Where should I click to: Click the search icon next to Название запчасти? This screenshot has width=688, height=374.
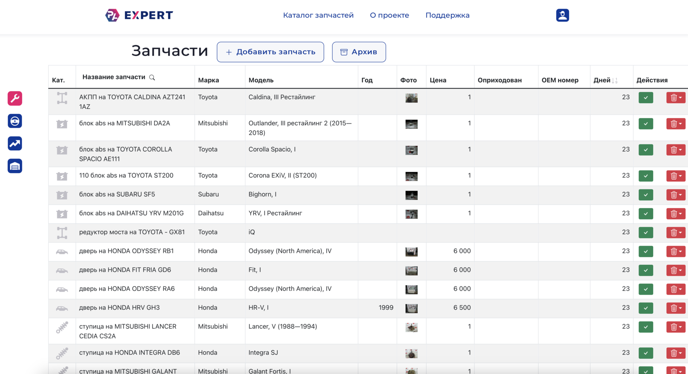[152, 77]
